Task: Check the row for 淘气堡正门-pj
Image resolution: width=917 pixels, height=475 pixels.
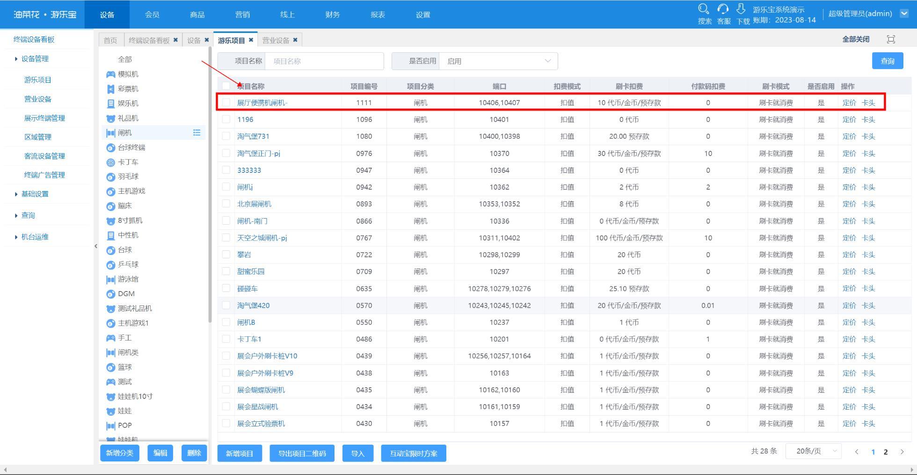Action: point(226,153)
